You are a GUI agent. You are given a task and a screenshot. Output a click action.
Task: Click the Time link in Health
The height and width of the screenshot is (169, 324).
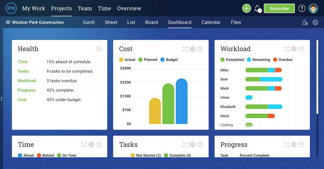[x=23, y=62]
